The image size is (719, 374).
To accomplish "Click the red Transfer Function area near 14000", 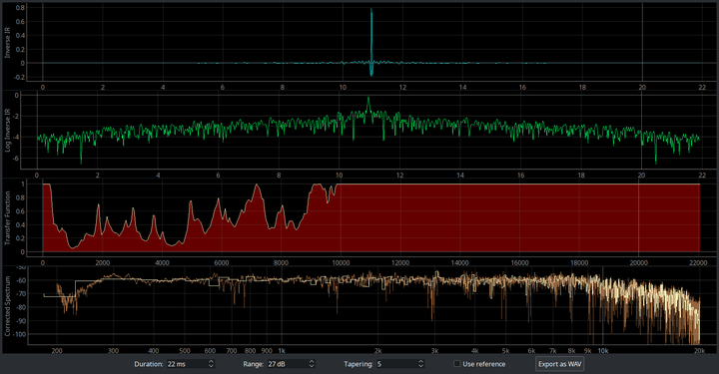I will (460, 217).
